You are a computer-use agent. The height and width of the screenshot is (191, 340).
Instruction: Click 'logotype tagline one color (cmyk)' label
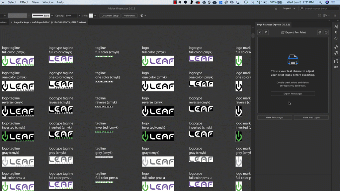61,75
